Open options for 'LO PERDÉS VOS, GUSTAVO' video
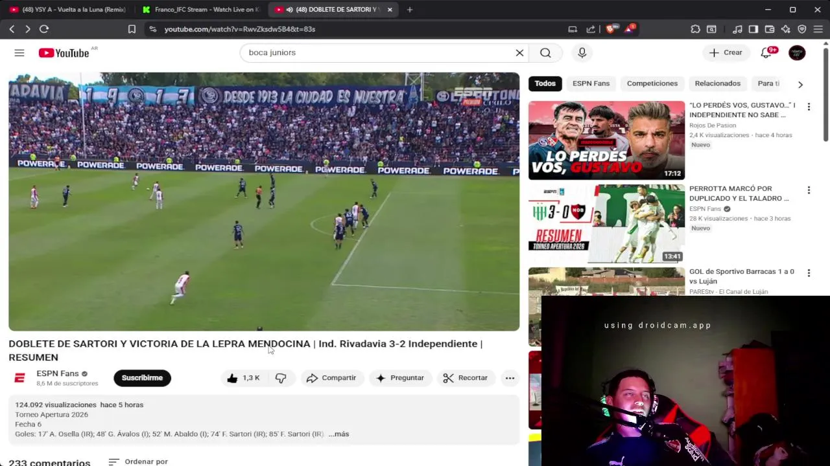830x466 pixels. 809,107
